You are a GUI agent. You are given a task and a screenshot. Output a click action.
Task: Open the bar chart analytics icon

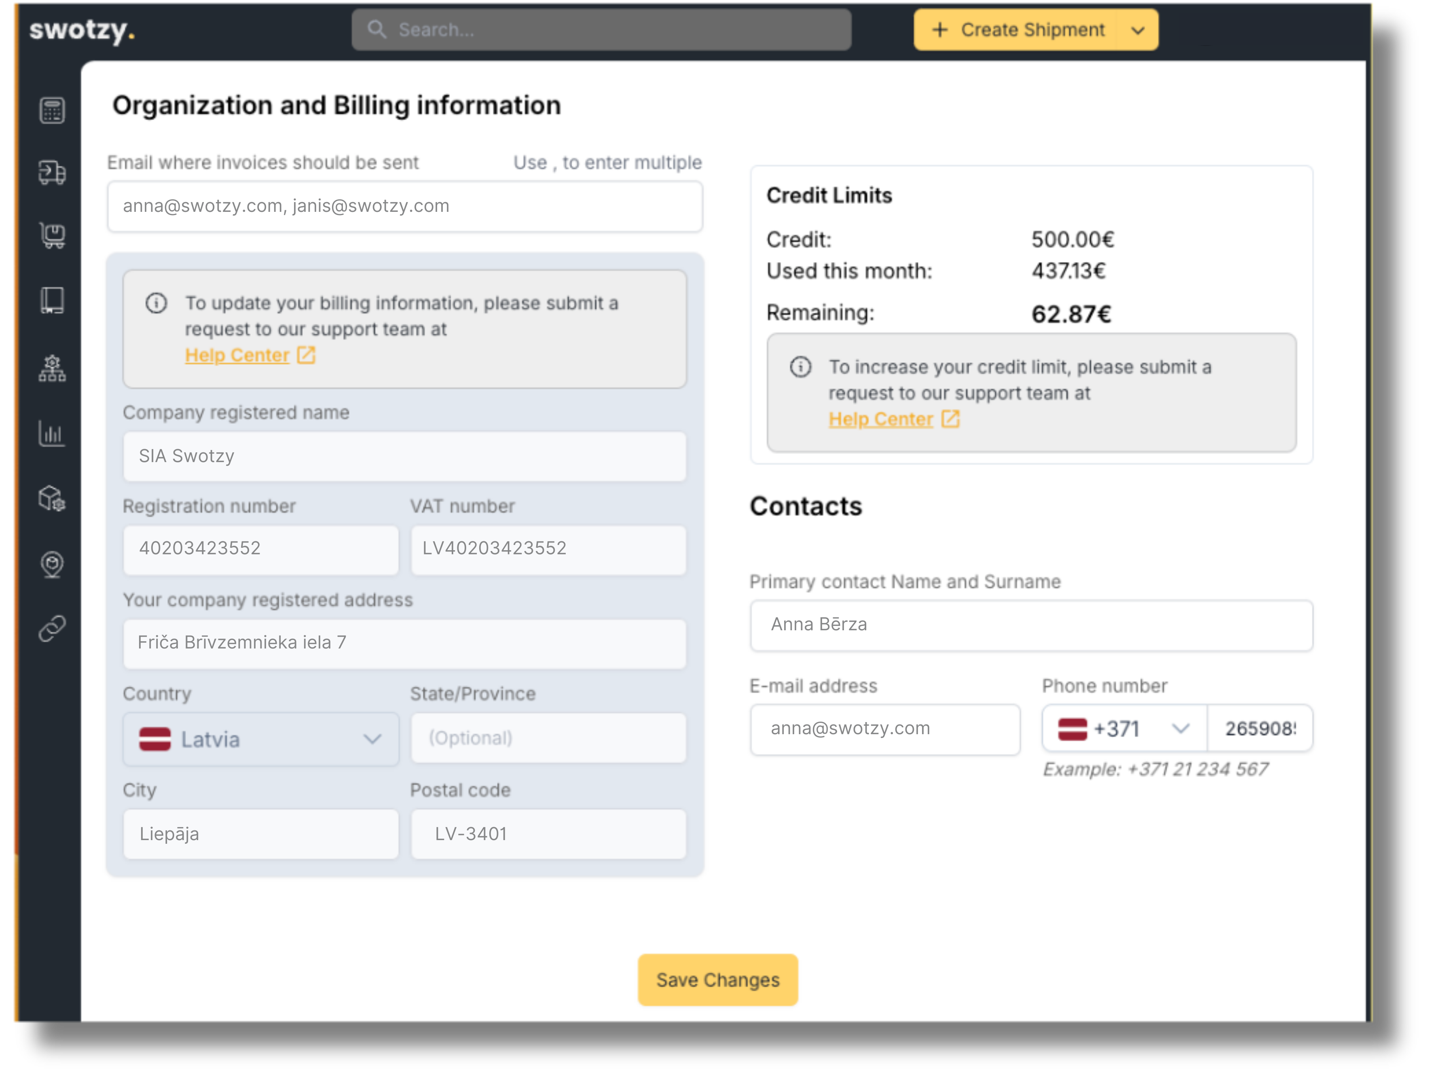click(x=52, y=433)
